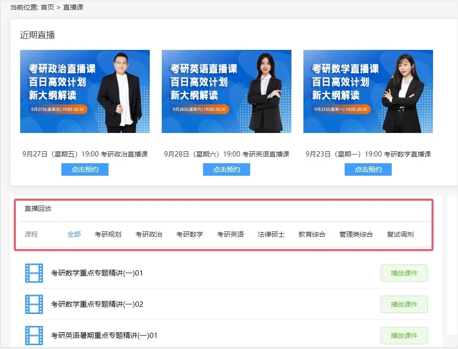Open the 考研政治直播课 banner thumbnail
458x349 pixels.
pyautogui.click(x=84, y=91)
